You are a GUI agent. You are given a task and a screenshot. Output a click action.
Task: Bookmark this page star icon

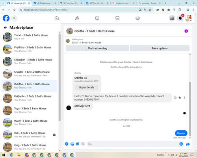click(x=150, y=9)
